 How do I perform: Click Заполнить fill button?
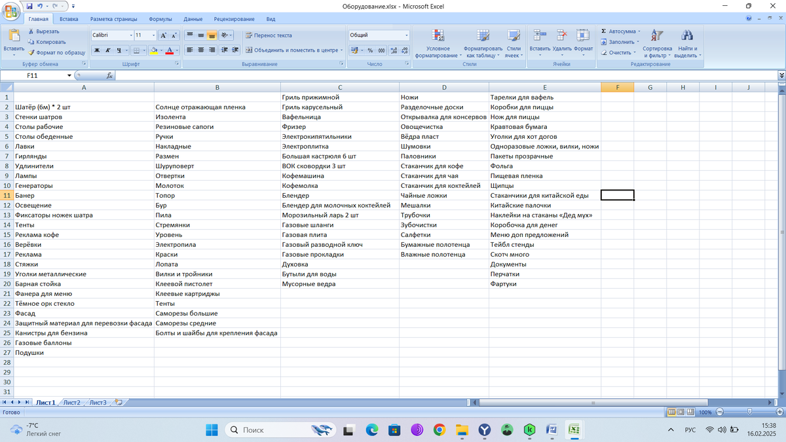tap(618, 42)
